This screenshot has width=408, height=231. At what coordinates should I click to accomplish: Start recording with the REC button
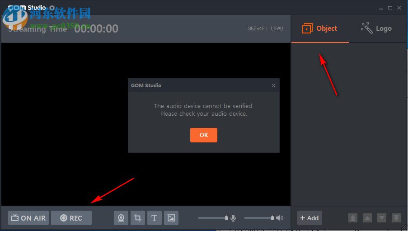71,218
